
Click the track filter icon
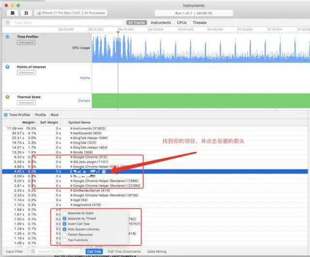(8, 23)
